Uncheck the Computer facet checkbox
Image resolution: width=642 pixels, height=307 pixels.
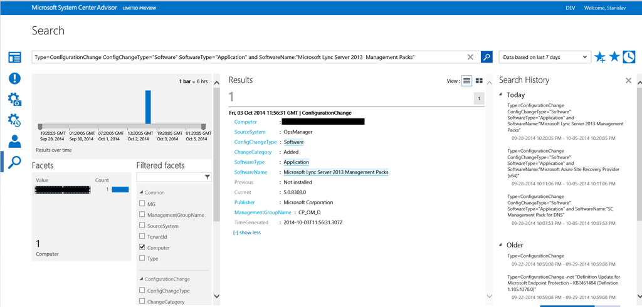pos(143,248)
